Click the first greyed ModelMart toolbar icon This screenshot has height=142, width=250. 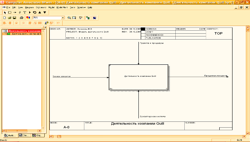[x=5, y=23]
